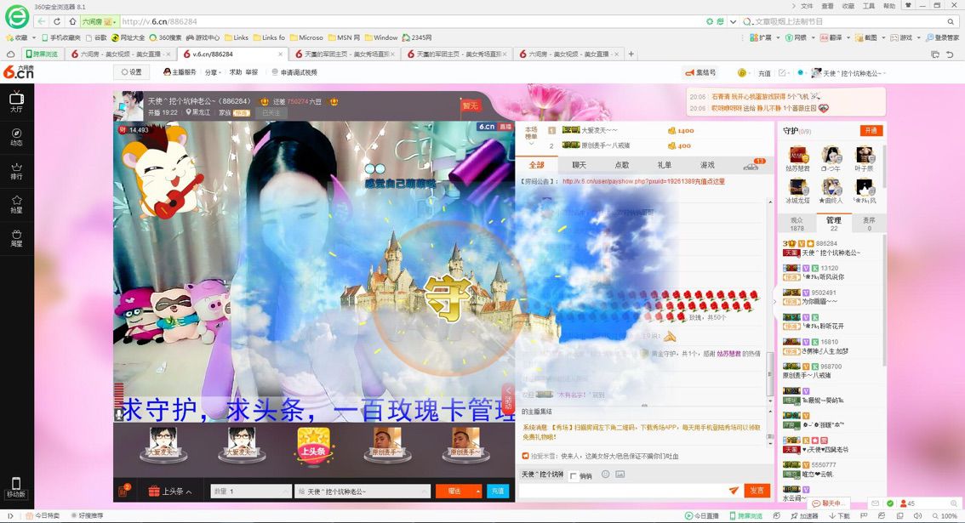Open the user account name dropdown
The width and height of the screenshot is (965, 523).
click(848, 72)
